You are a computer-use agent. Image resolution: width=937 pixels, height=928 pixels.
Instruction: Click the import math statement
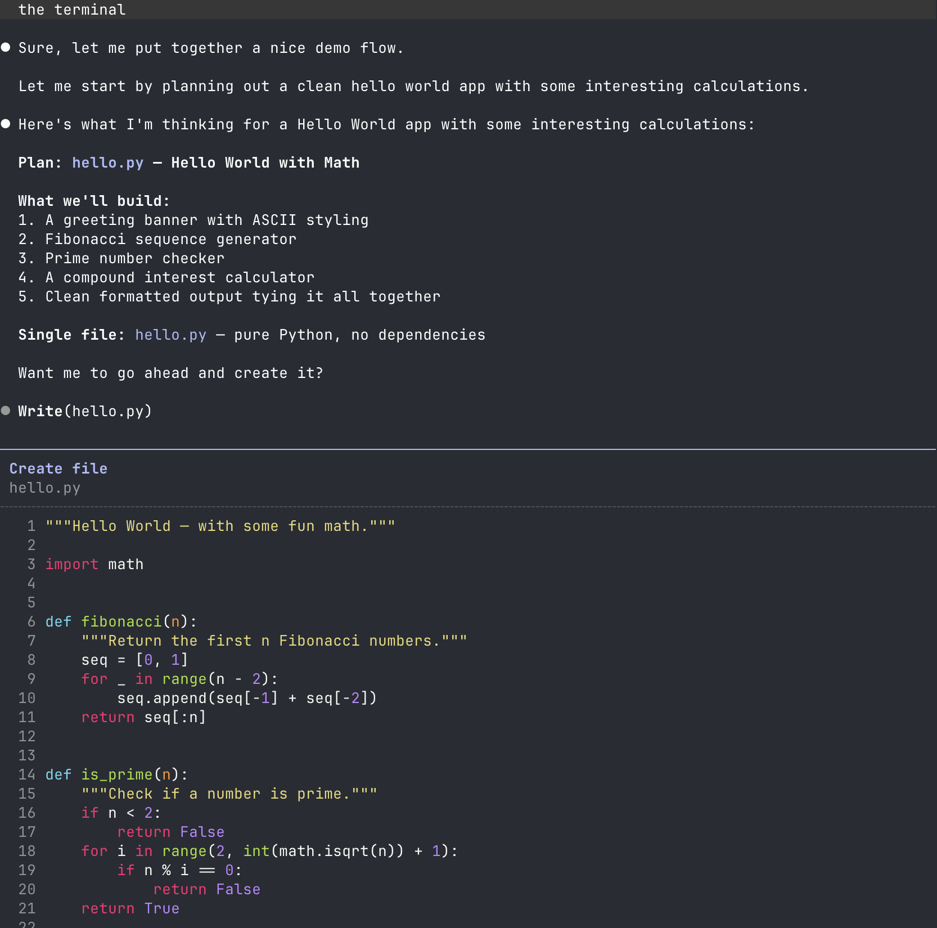[94, 564]
